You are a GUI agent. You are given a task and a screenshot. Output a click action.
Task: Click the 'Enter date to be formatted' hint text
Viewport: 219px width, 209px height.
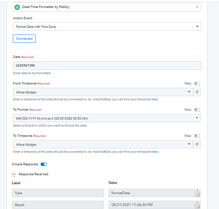[x=32, y=73]
